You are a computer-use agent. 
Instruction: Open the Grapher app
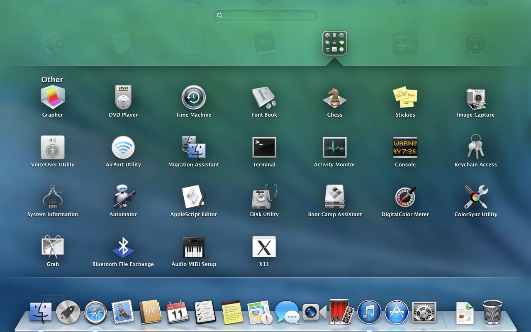(x=53, y=98)
